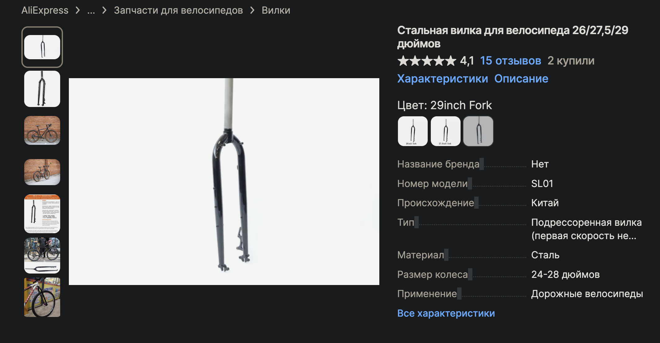Select the first fork thumbnail on white
The width and height of the screenshot is (660, 343).
pyautogui.click(x=42, y=47)
